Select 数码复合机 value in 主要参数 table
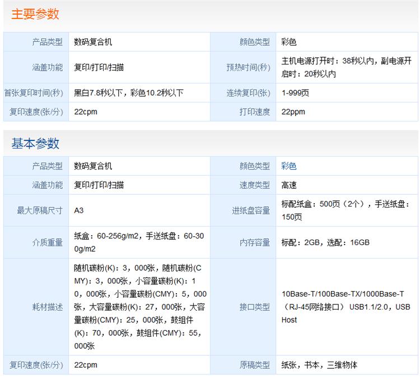Viewport: 420px width, 380px height. pyautogui.click(x=93, y=42)
